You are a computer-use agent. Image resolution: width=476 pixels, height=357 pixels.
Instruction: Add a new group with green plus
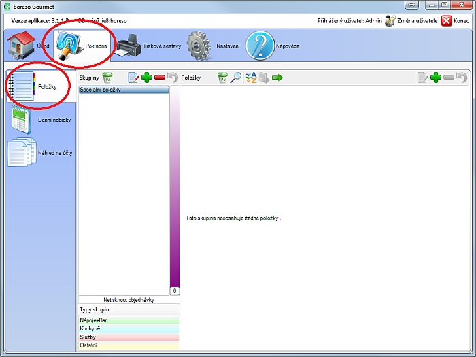(146, 78)
